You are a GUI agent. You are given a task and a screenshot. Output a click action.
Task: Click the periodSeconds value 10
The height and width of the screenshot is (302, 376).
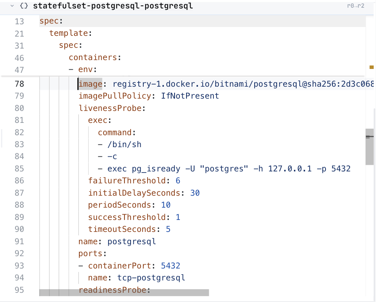point(166,205)
